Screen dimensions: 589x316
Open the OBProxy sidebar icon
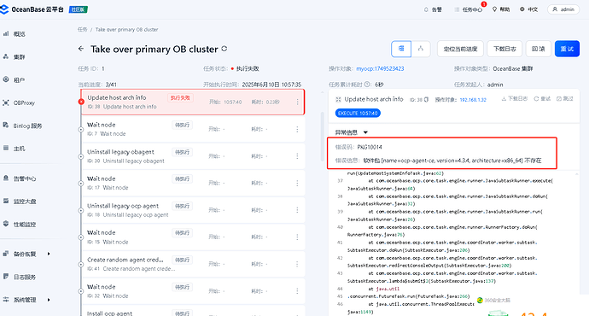[6, 102]
